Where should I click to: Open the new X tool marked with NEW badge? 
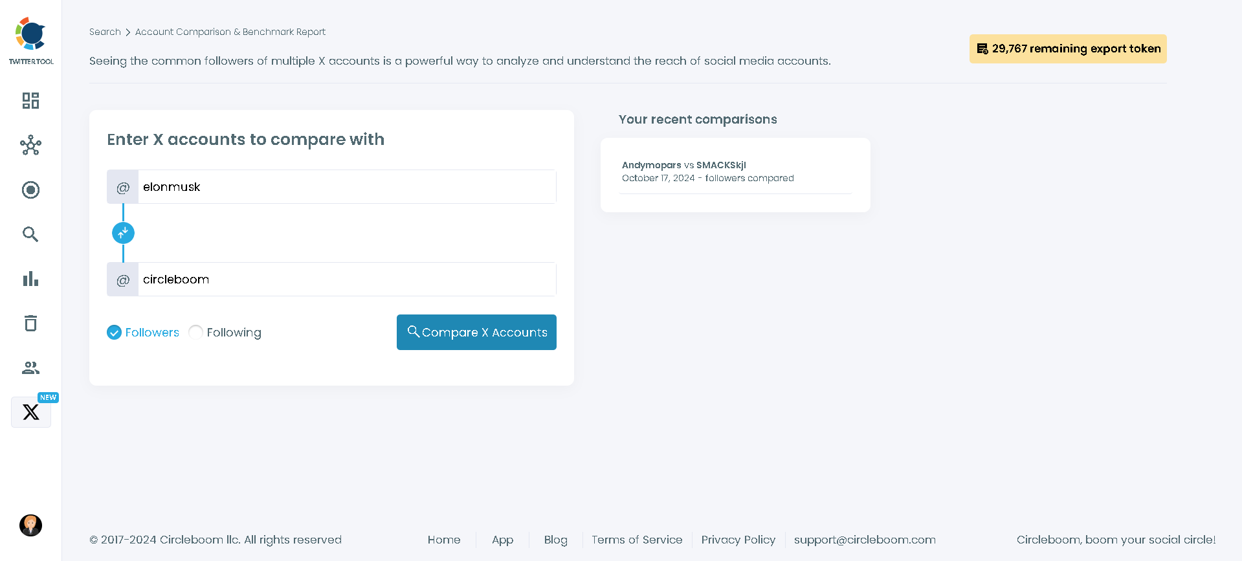(30, 412)
